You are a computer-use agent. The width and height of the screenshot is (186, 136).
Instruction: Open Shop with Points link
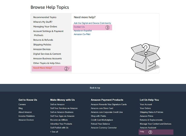[x=98, y=116]
